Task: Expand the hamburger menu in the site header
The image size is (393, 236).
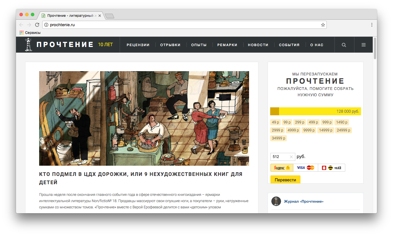Action: (x=364, y=45)
